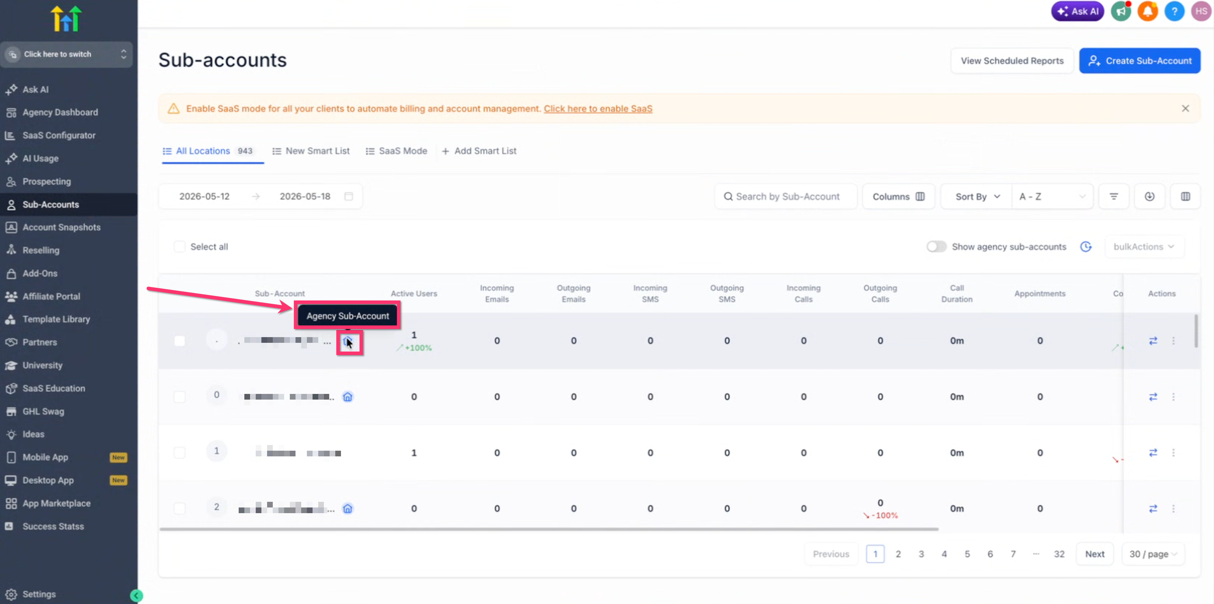Switch to the SaaS Mode tab
The image size is (1214, 604).
coord(397,151)
